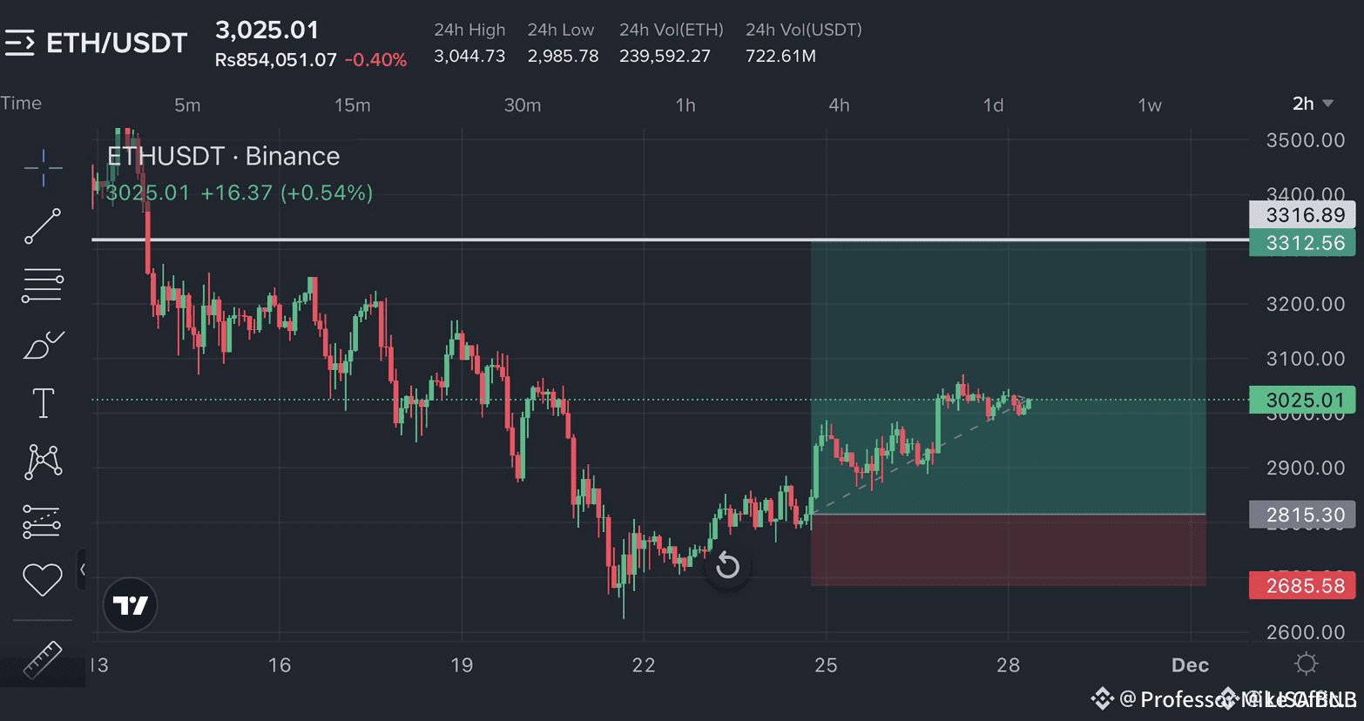This screenshot has width=1364, height=721.
Task: Click the 24h Vol(ETH) value 239,592.27
Action: (665, 56)
